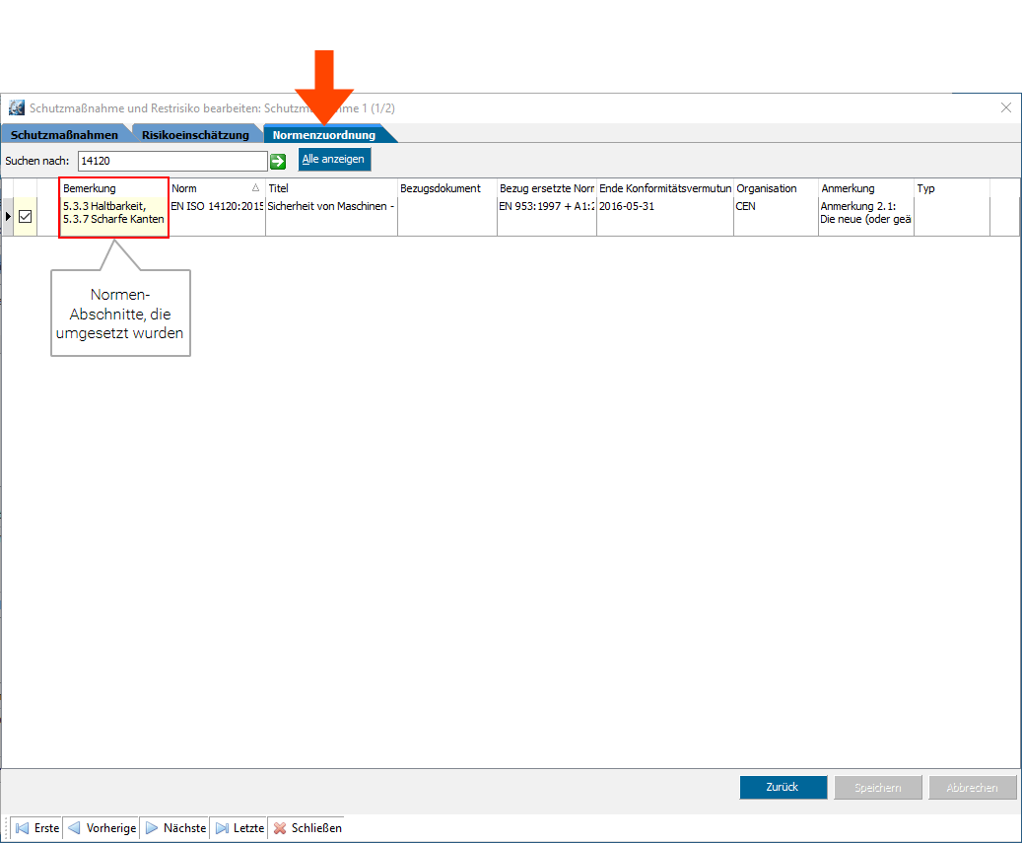Click the Zurück button
Image resolution: width=1022 pixels, height=843 pixels.
(783, 787)
